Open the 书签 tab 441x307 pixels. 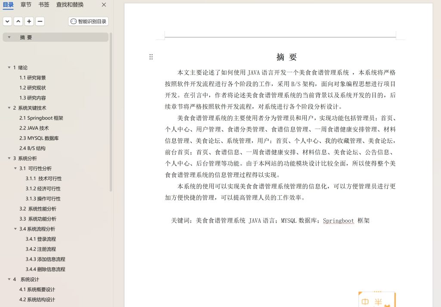pos(44,5)
